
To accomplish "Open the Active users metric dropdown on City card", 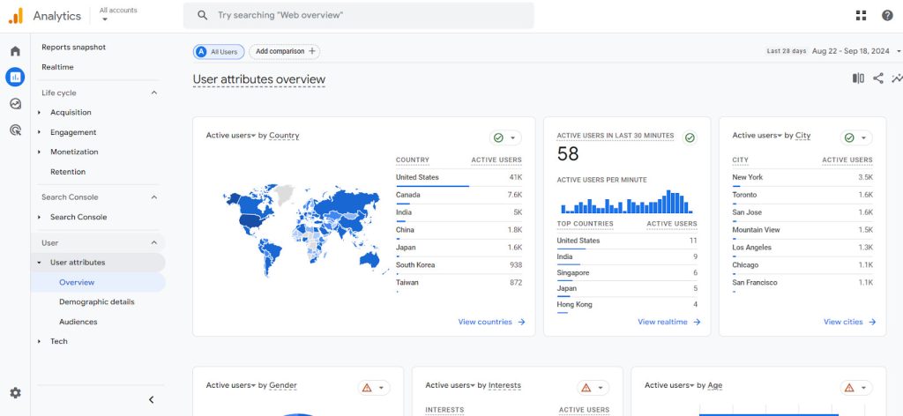I will coord(757,136).
